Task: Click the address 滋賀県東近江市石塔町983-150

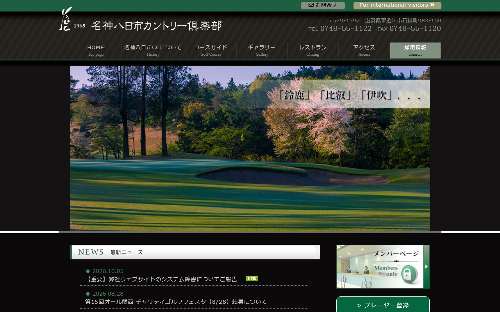Action: pyautogui.click(x=403, y=21)
